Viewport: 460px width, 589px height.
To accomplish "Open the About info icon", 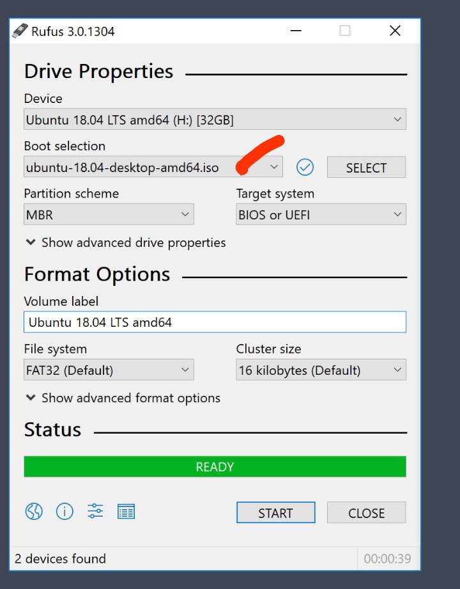I will pyautogui.click(x=65, y=511).
